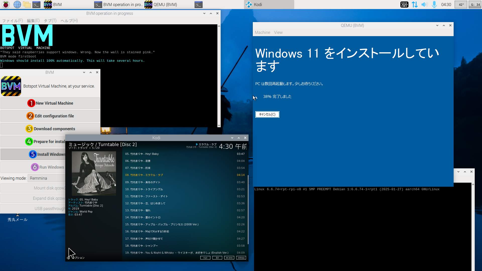Click Install Windows button
Image resolution: width=482 pixels, height=271 pixels.
coord(33,154)
